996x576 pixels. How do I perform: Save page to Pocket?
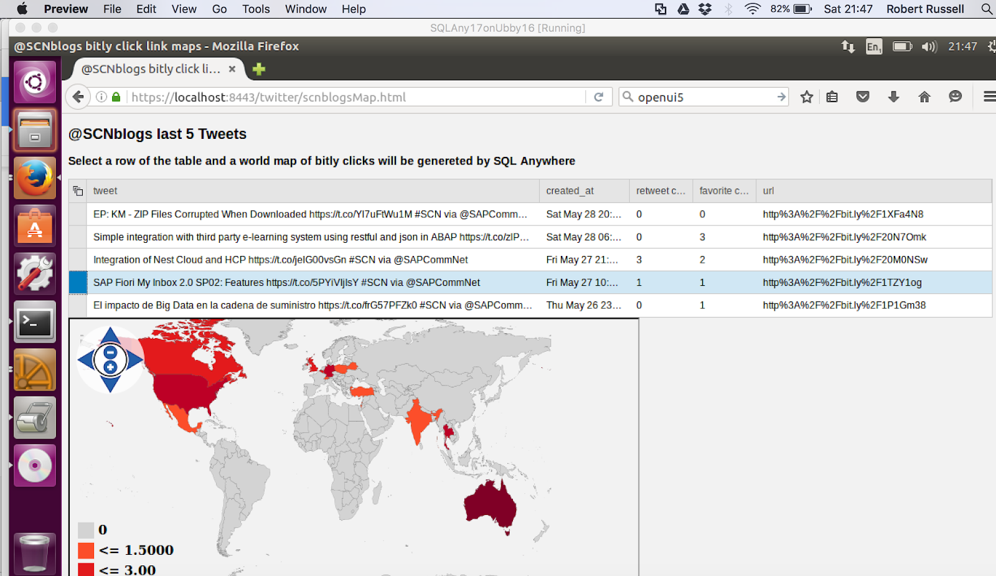pyautogui.click(x=863, y=97)
